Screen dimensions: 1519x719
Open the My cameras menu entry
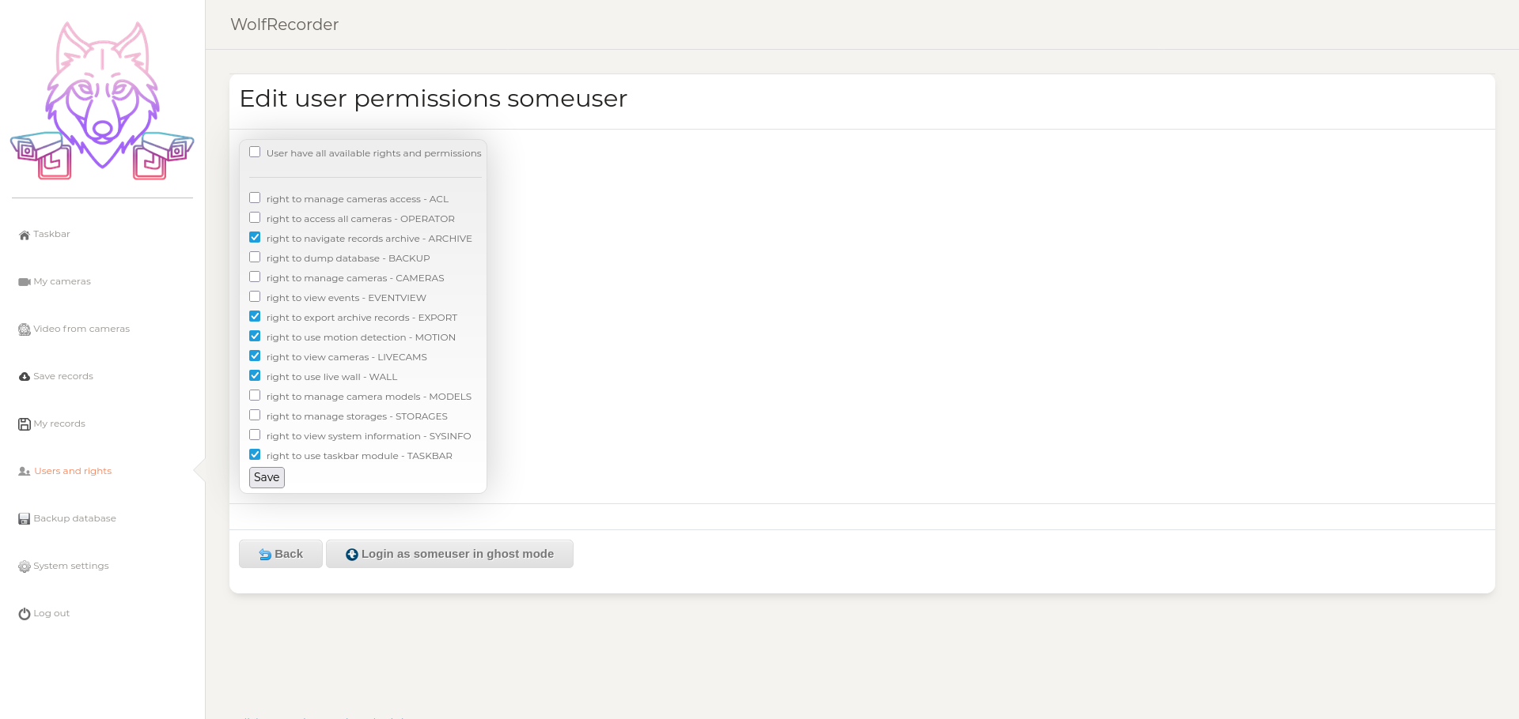(62, 281)
